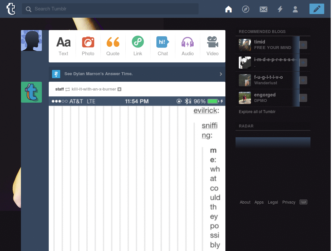Open the Legal footer link
335x251 pixels.
point(273,202)
